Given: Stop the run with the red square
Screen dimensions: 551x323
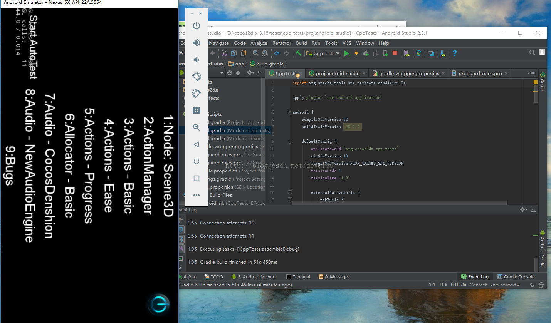Looking at the screenshot, I should [395, 54].
